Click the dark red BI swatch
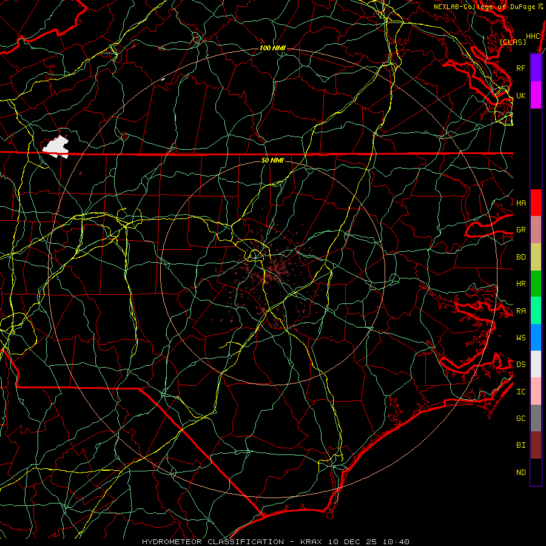This screenshot has height=546, width=546. pos(536,445)
